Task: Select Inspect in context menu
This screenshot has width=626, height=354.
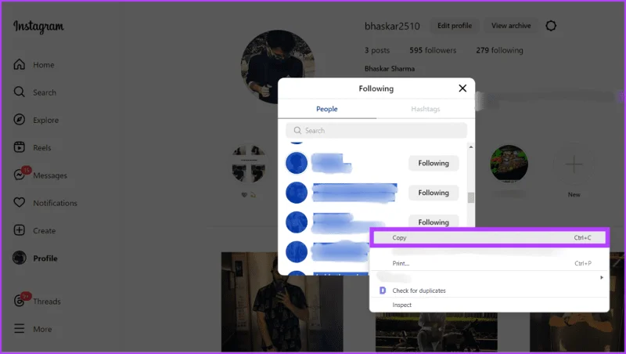Action: (489, 305)
